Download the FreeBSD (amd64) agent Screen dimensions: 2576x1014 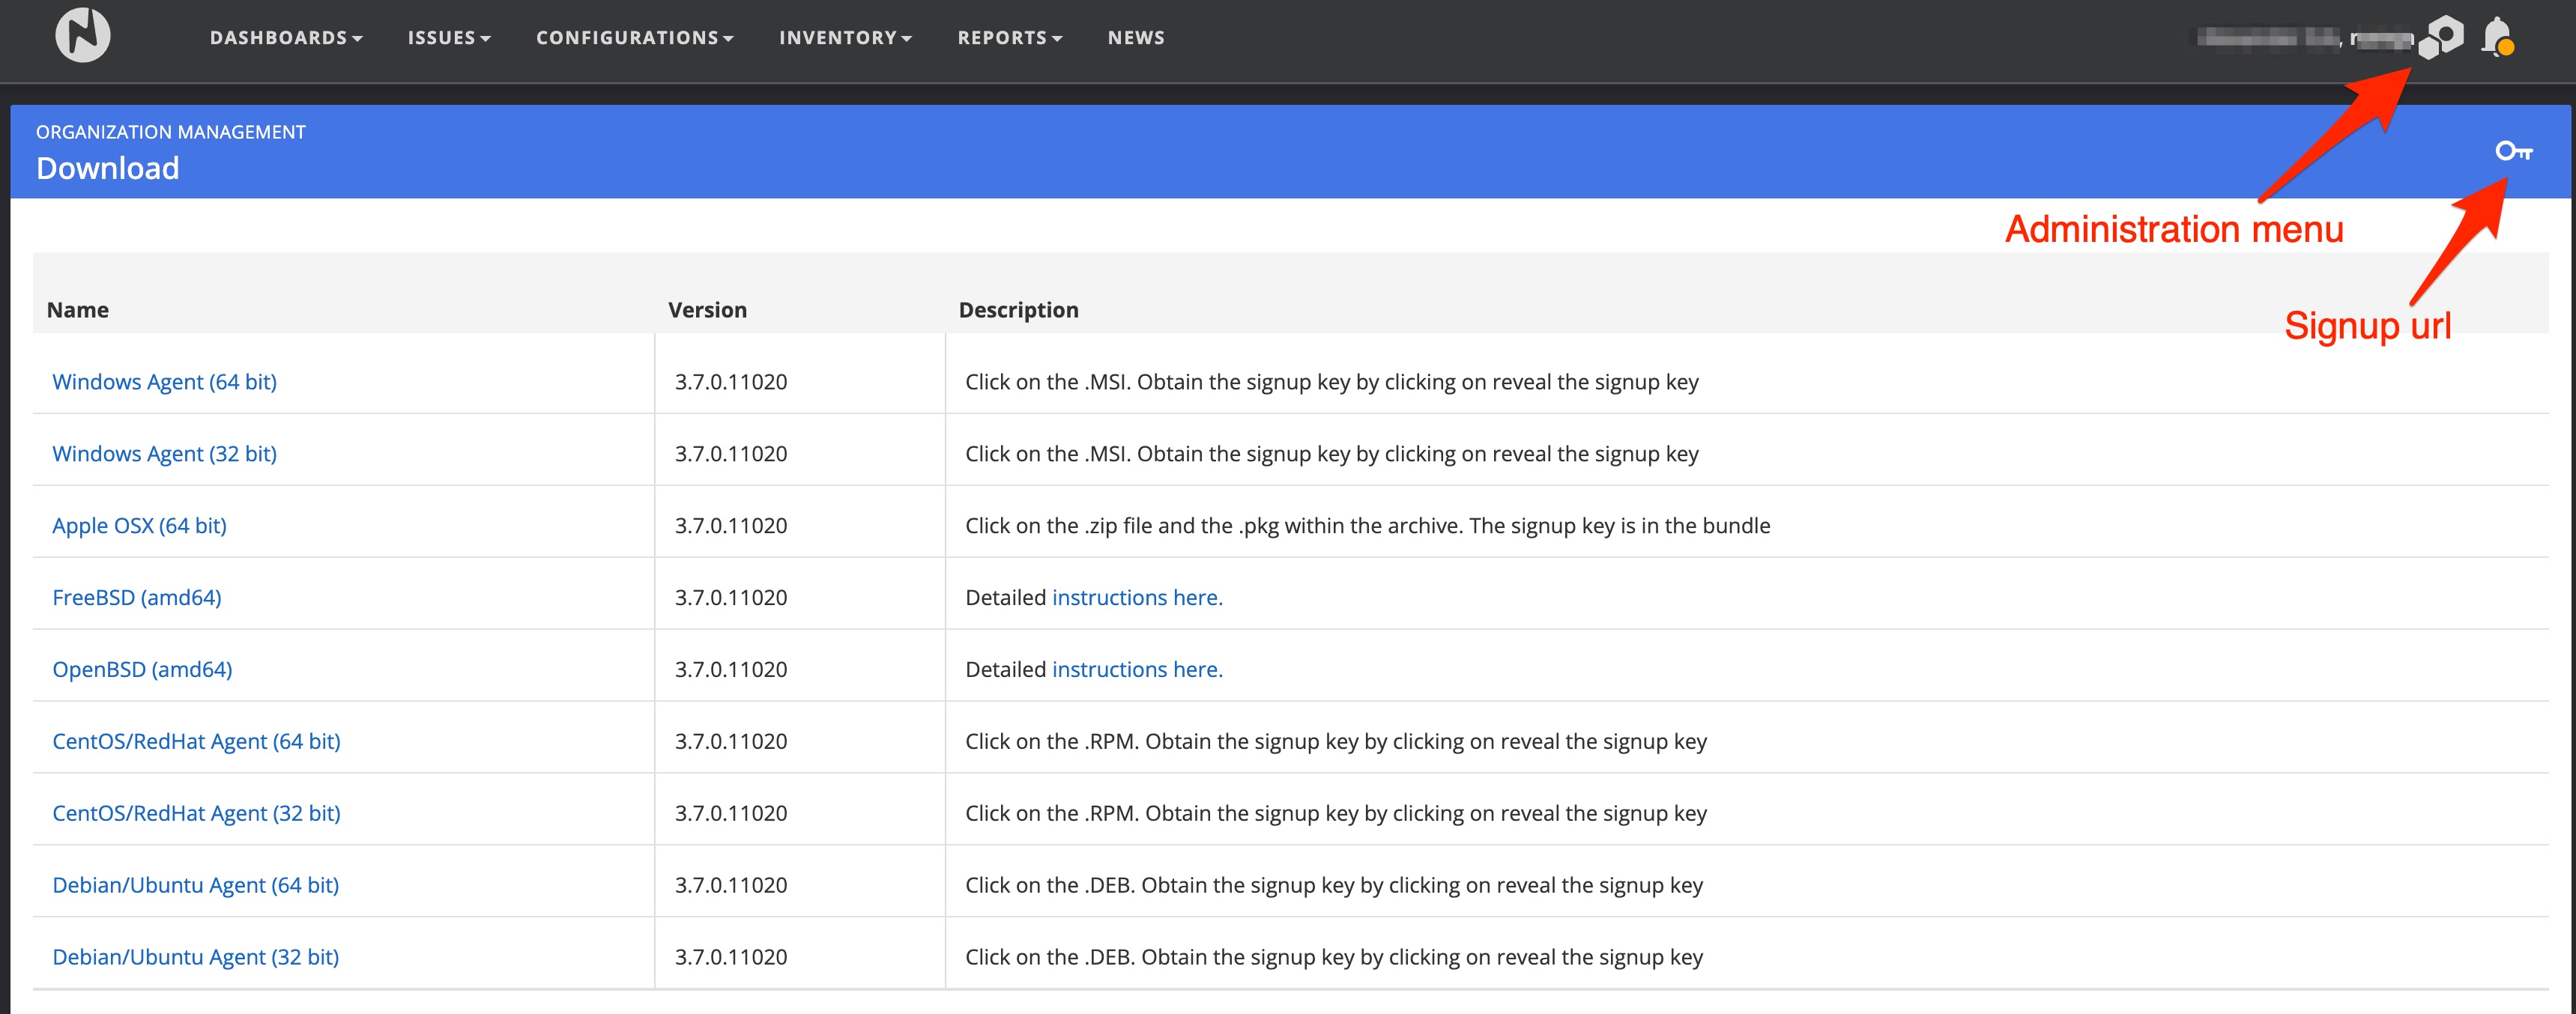(137, 598)
